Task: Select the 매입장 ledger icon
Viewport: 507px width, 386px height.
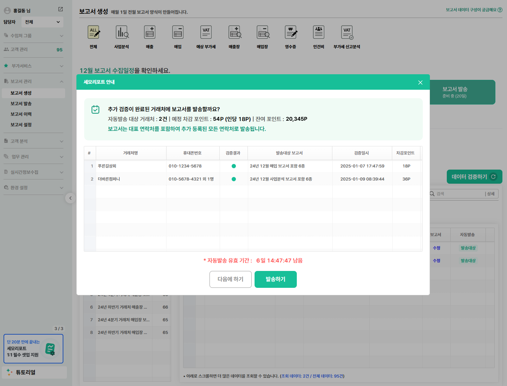Action: click(x=262, y=33)
